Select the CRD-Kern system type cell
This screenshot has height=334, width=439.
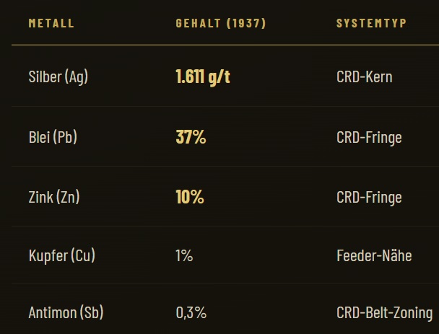(365, 76)
